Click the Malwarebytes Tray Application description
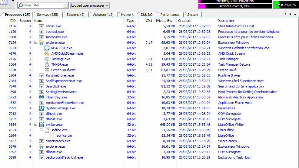The width and height of the screenshot is (299, 168). pyautogui.click(x=241, y=97)
